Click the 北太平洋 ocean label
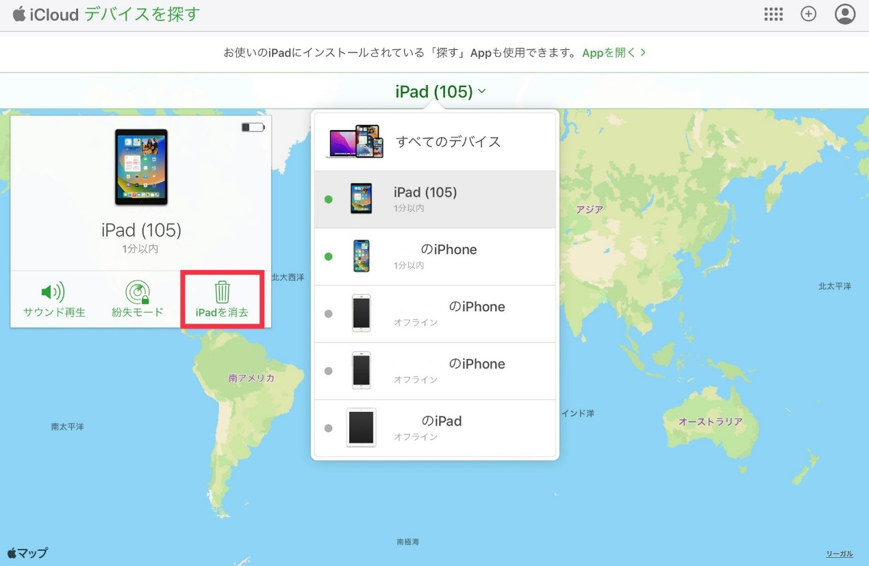This screenshot has height=566, width=869. [x=835, y=286]
